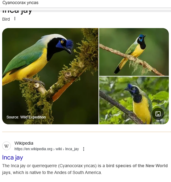Viewport: 171px width, 182px height.
Task: Open the image gallery icon
Action: pos(158,114)
